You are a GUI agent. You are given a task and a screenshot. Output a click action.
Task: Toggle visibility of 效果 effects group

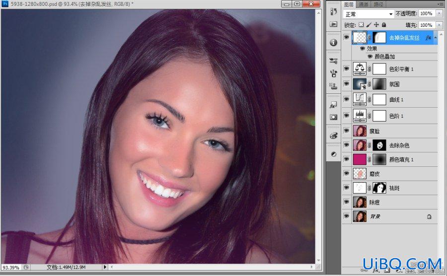(x=363, y=49)
